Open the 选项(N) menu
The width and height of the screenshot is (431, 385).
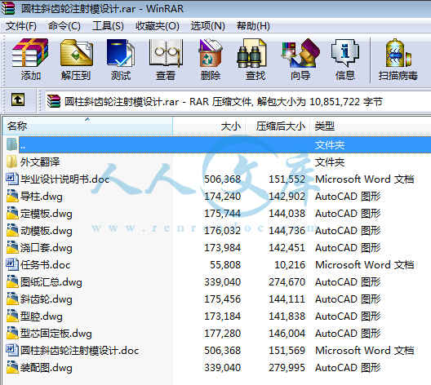click(x=208, y=26)
